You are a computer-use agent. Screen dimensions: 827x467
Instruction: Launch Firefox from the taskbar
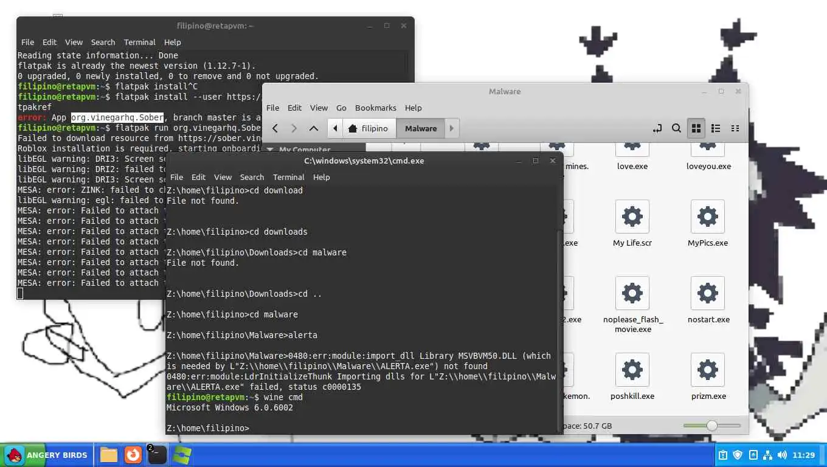(x=133, y=455)
